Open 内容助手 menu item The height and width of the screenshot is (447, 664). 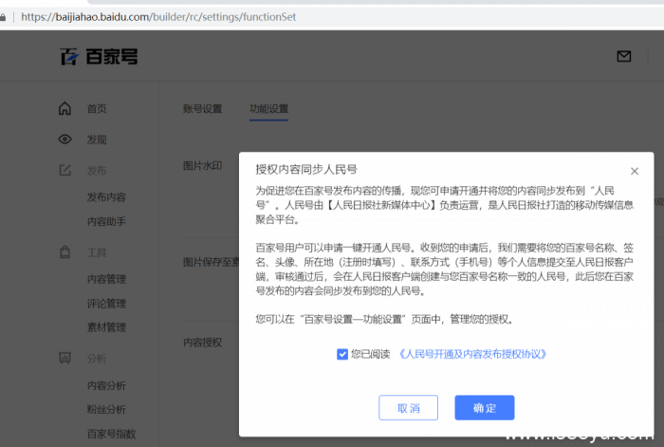pyautogui.click(x=106, y=221)
